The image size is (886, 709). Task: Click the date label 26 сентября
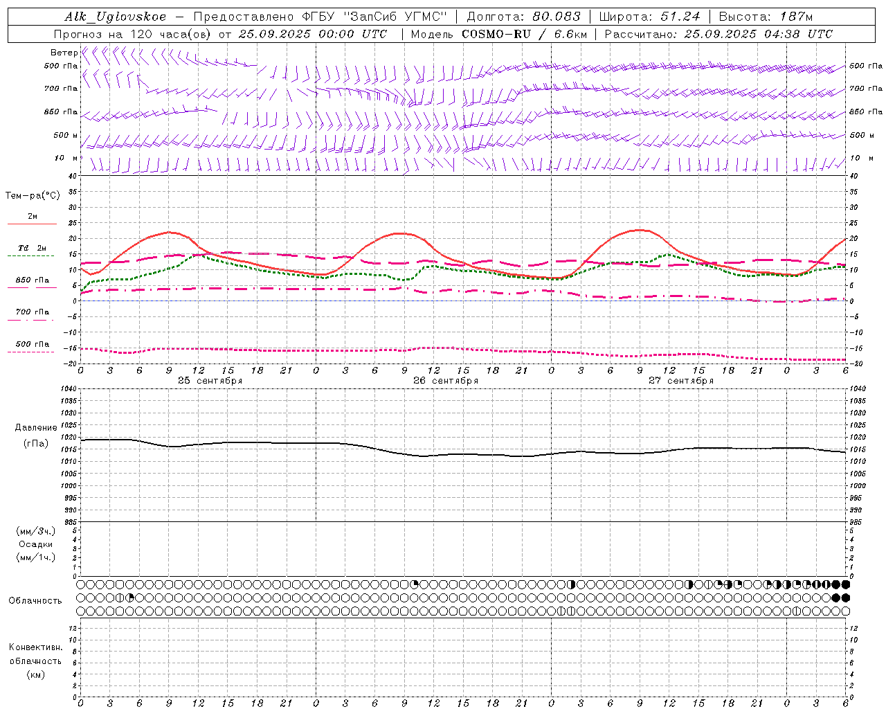446,381
